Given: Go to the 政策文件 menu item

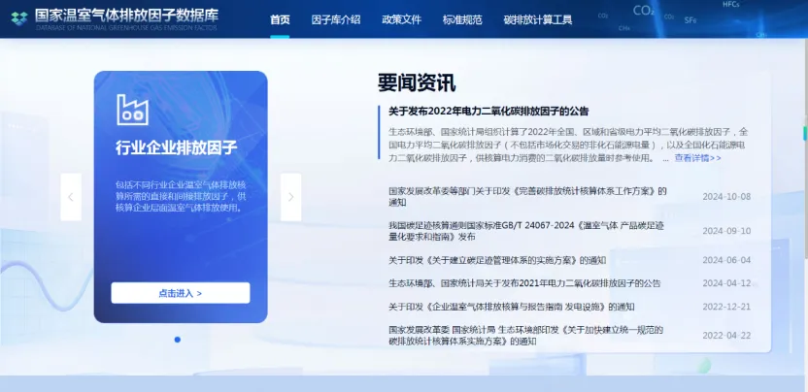Looking at the screenshot, I should click(x=401, y=19).
